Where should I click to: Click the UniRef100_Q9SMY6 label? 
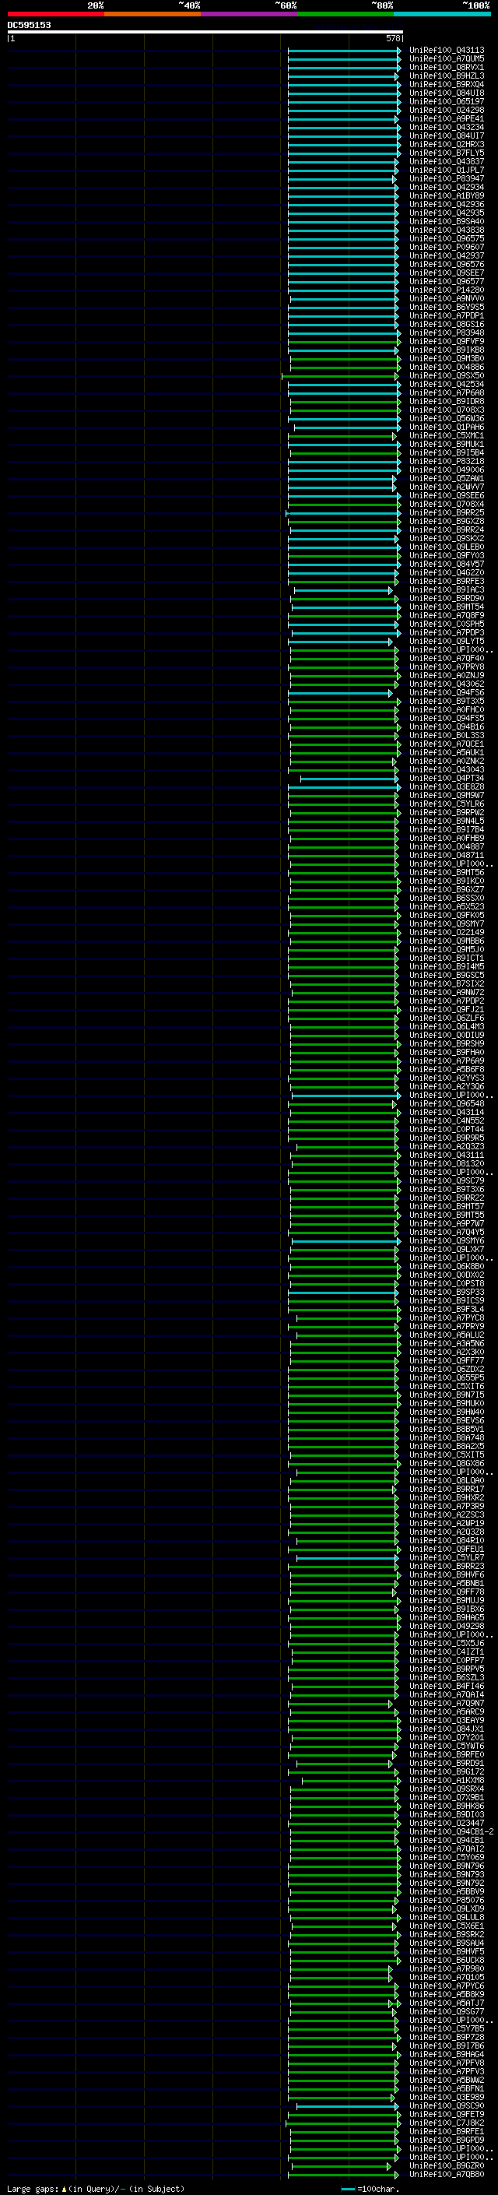pos(447,1240)
